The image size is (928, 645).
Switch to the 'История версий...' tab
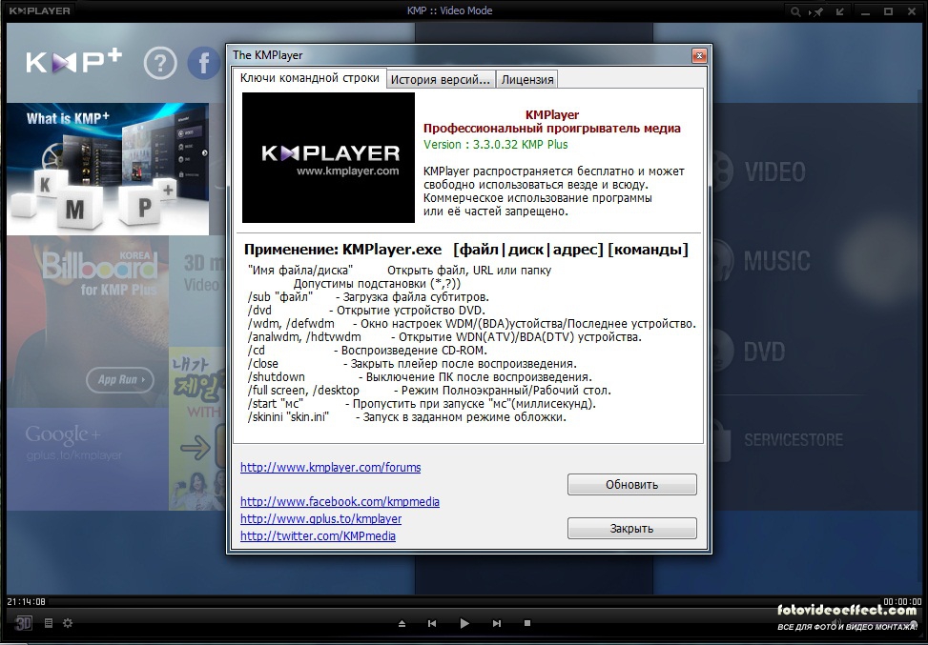441,80
